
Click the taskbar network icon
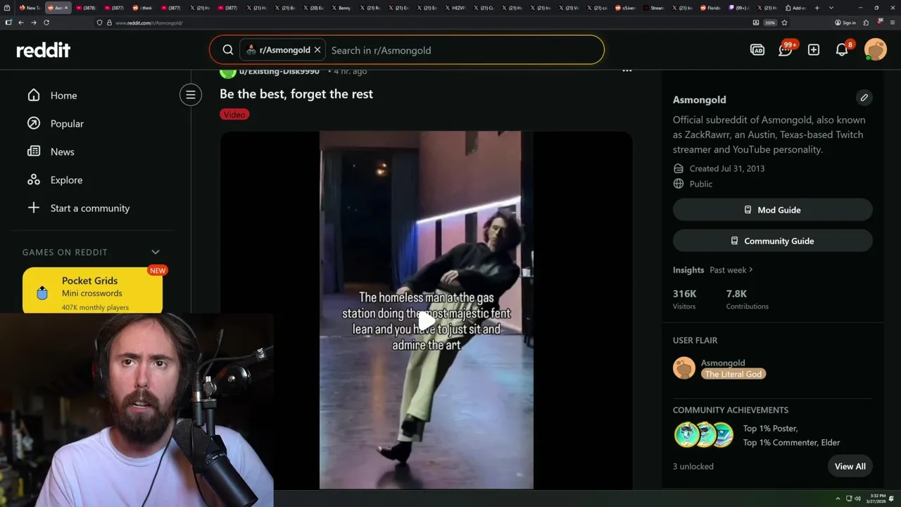pos(849,499)
